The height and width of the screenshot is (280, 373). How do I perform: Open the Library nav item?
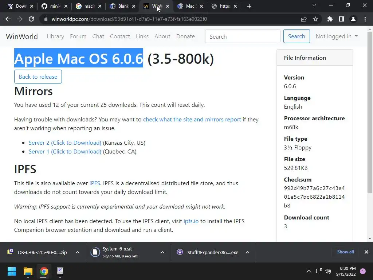point(55,36)
